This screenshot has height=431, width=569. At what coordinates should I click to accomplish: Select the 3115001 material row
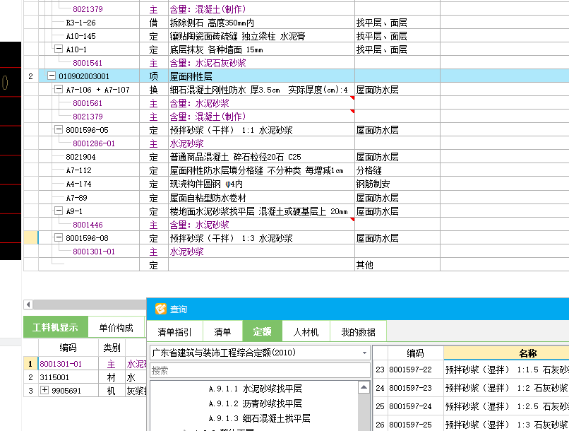coord(85,377)
